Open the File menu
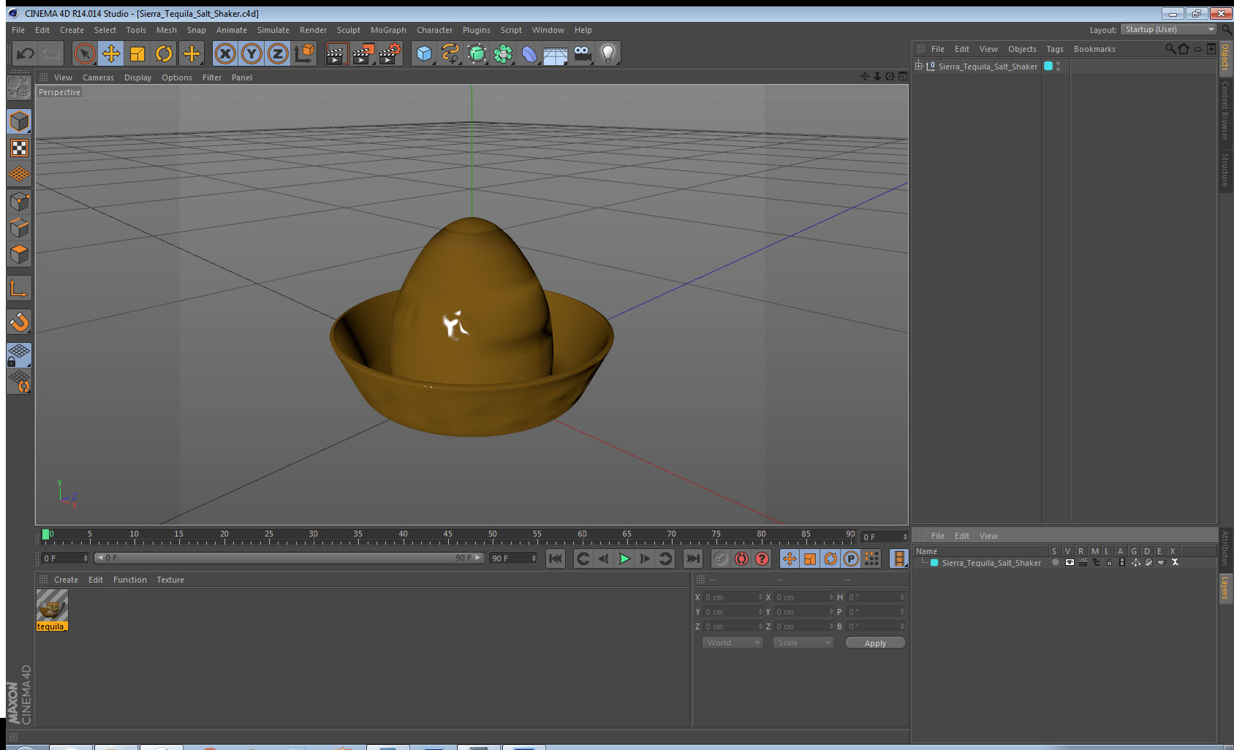The height and width of the screenshot is (750, 1234). pos(18,30)
